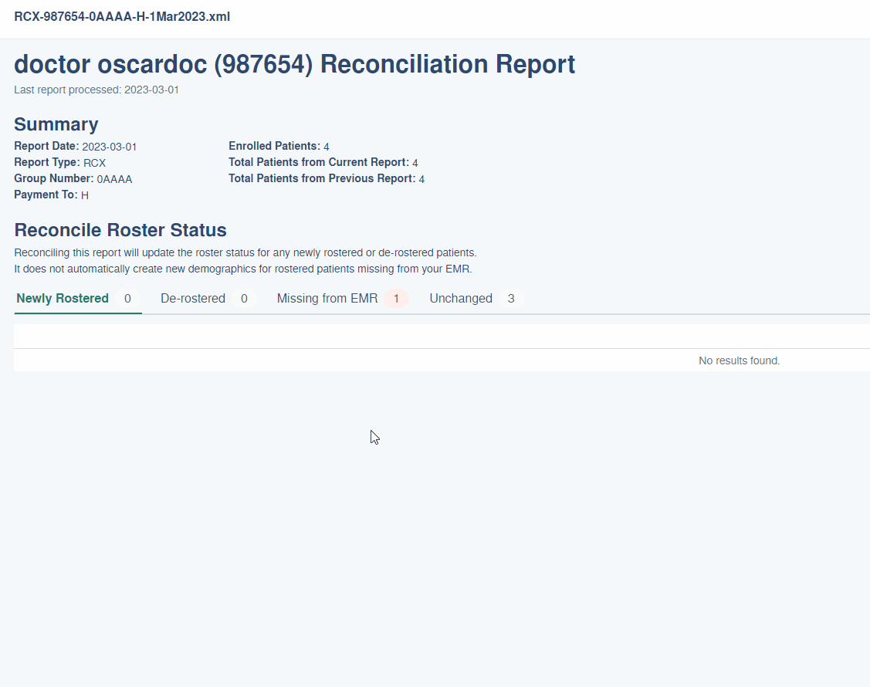Viewport: 870px width, 687px height.
Task: Open the Missing from EMR tab
Action: (327, 298)
